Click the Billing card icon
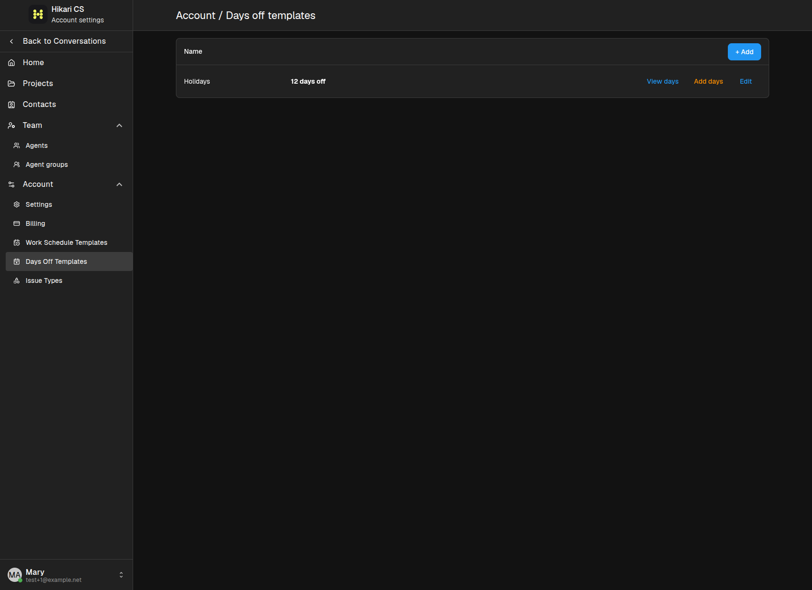The height and width of the screenshot is (590, 812). click(17, 223)
